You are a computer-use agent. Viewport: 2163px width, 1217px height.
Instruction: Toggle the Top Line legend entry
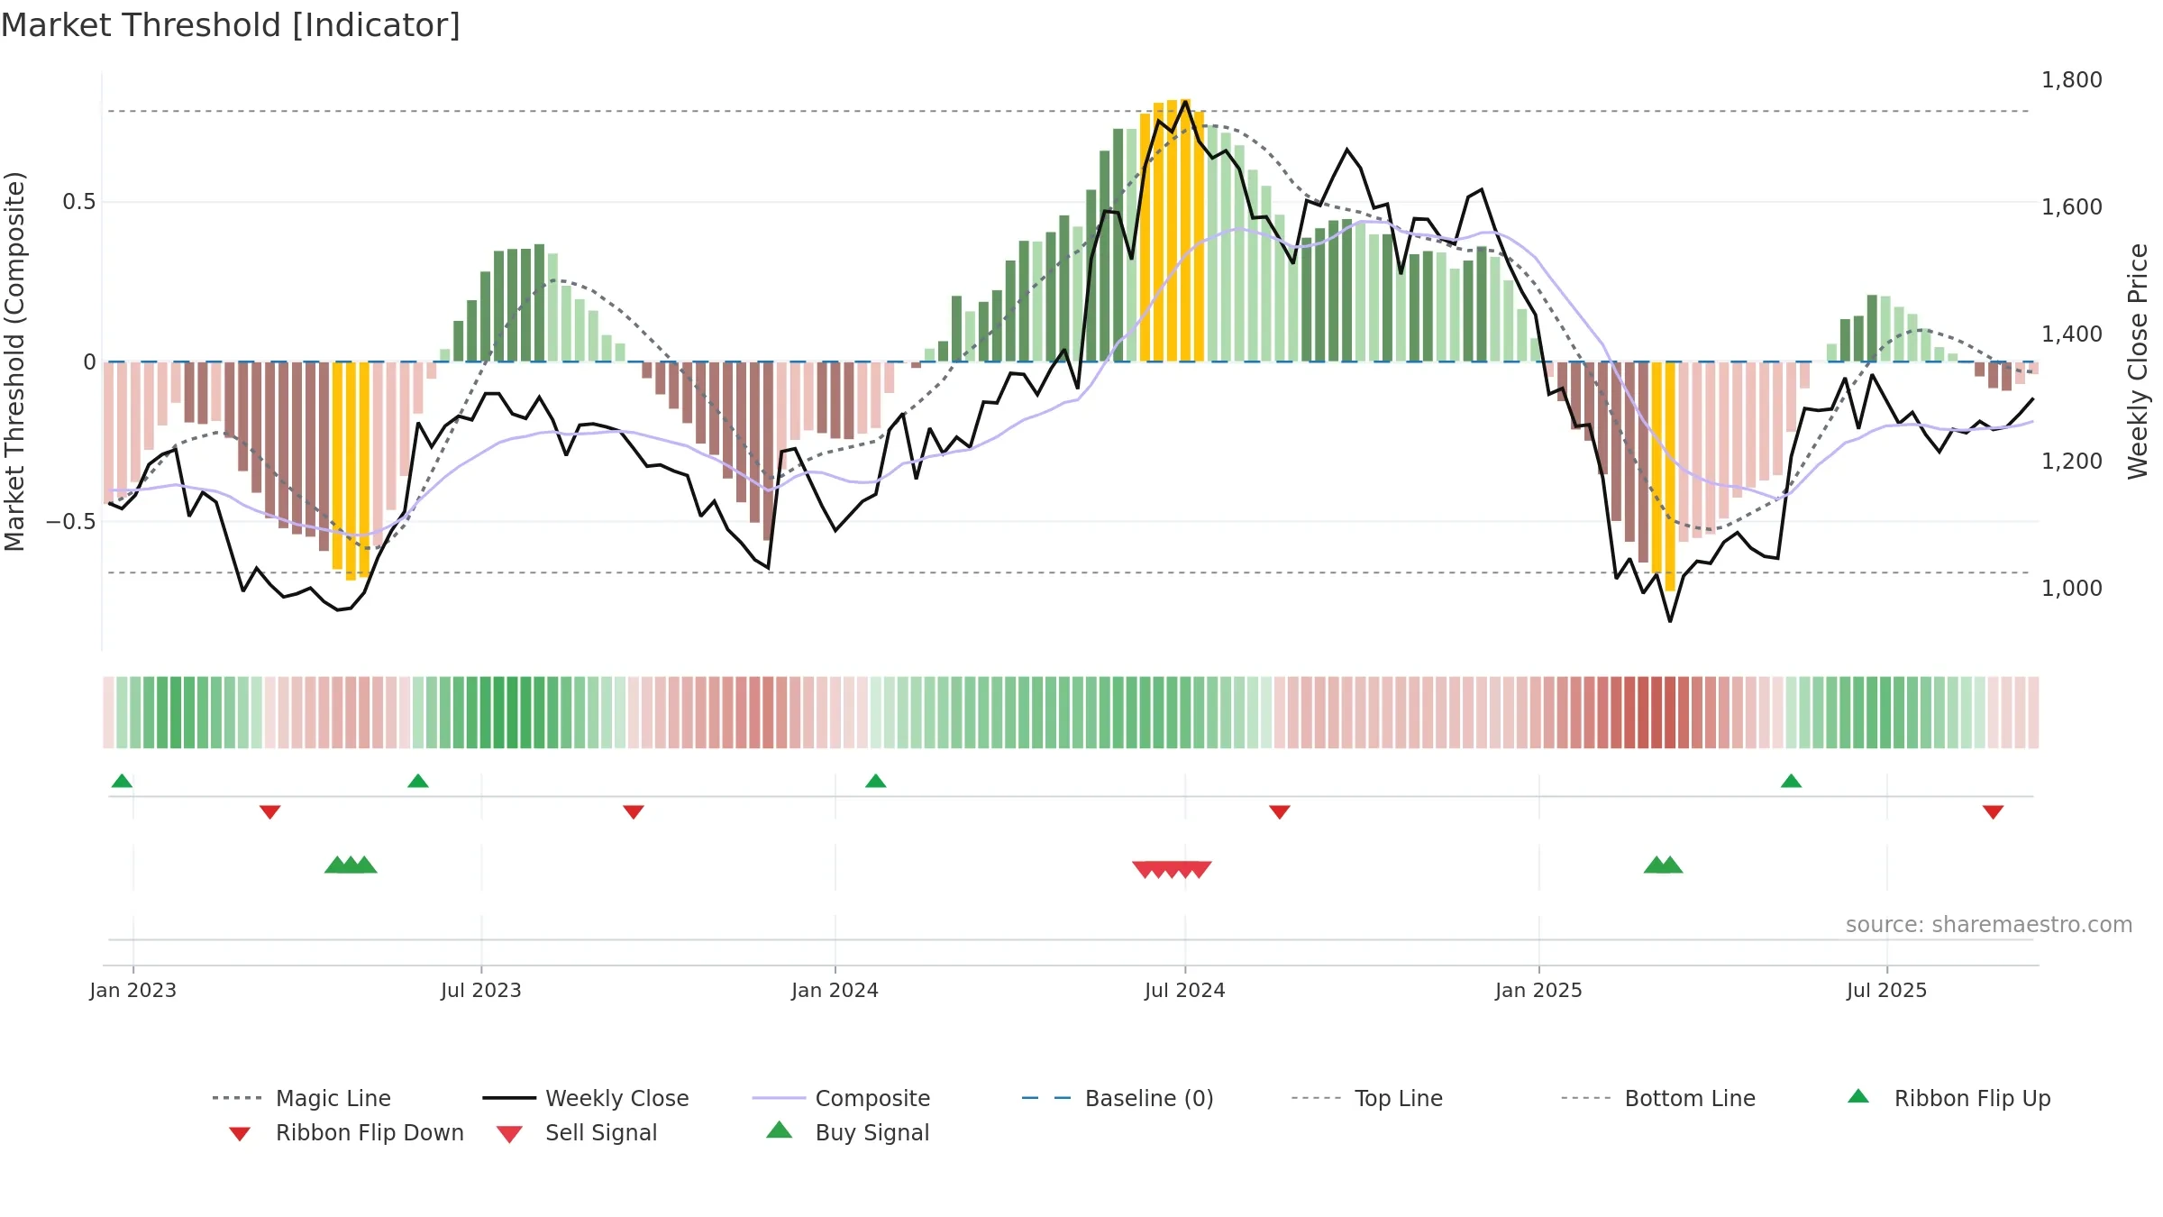pyautogui.click(x=1367, y=1098)
